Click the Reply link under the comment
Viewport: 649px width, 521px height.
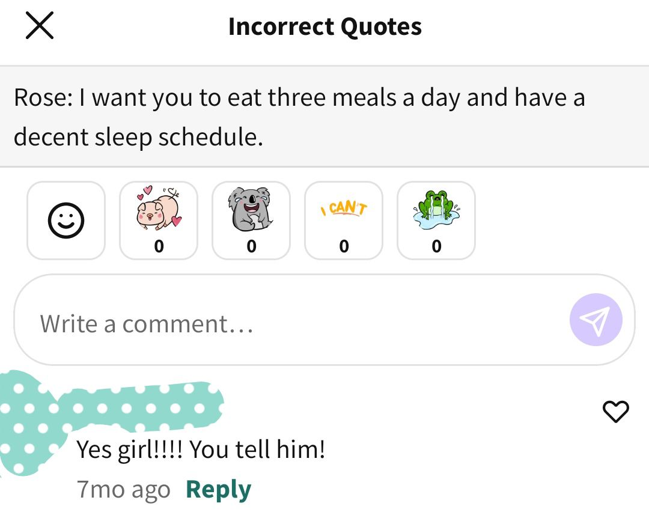coord(219,490)
